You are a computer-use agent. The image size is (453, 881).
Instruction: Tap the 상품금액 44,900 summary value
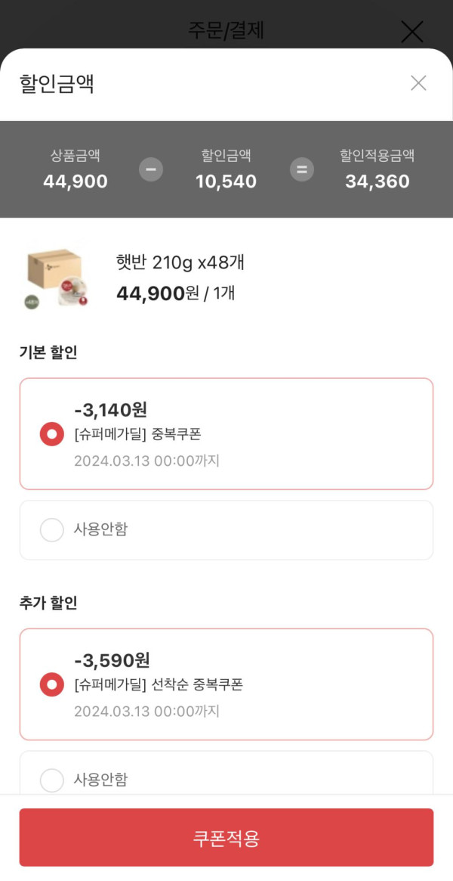[x=75, y=181]
